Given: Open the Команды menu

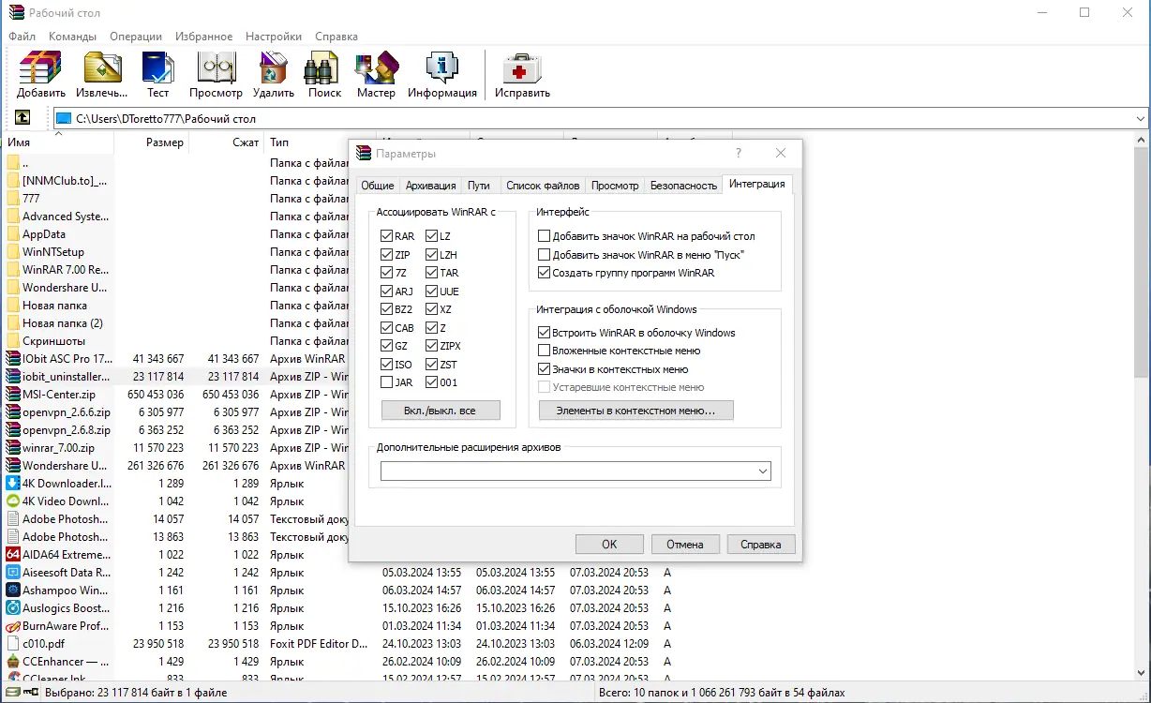Looking at the screenshot, I should point(73,37).
